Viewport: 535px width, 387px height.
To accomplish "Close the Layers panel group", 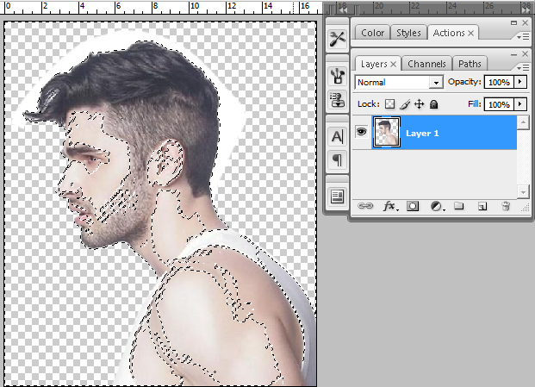I will [526, 54].
